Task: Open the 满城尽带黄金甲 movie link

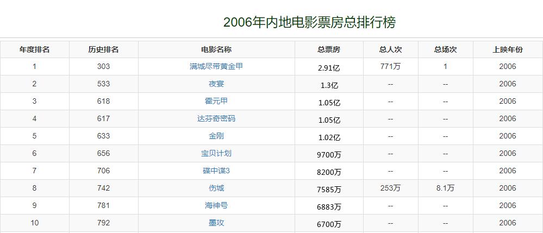Action: pyautogui.click(x=216, y=66)
